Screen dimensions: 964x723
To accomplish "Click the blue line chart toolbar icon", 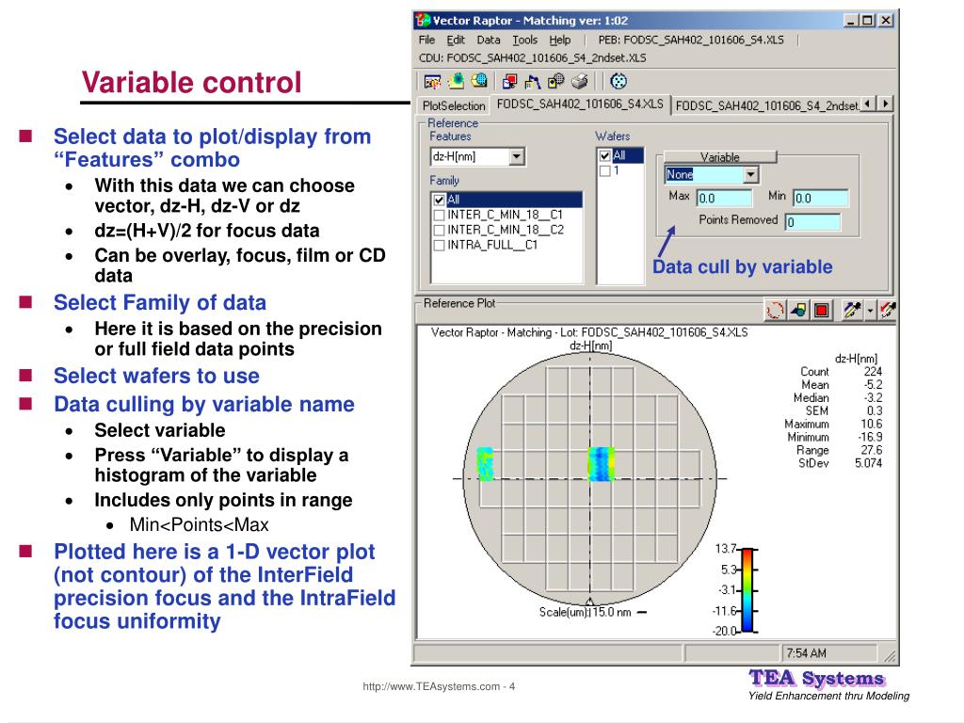I will point(533,81).
